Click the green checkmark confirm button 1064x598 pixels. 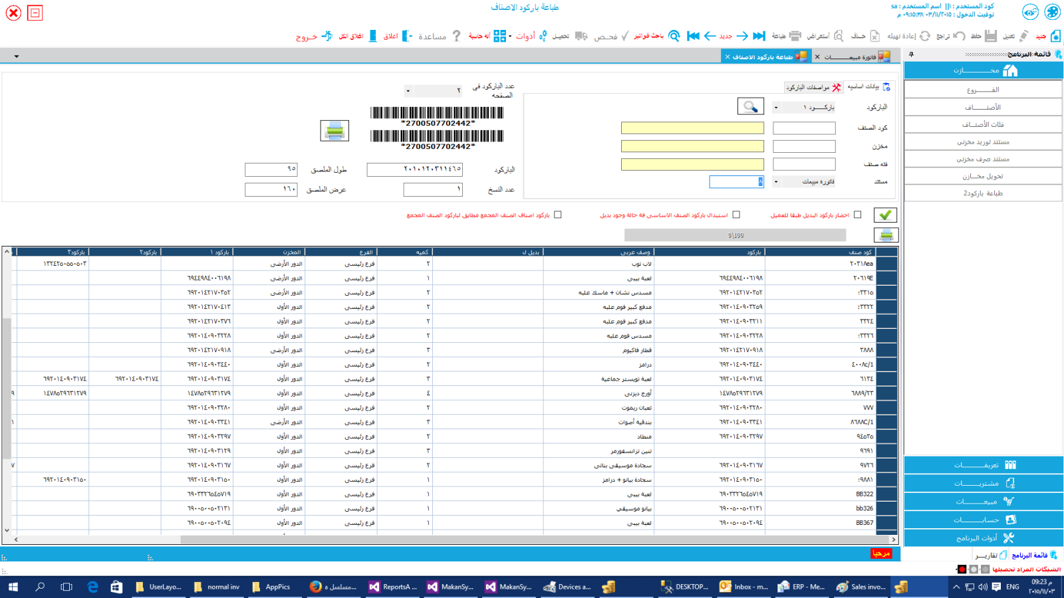tap(884, 215)
